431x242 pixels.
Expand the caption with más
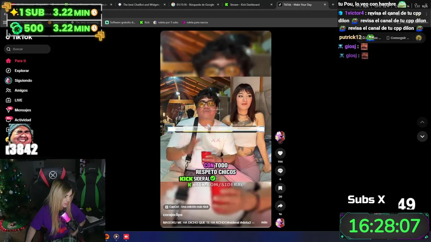click(x=264, y=223)
